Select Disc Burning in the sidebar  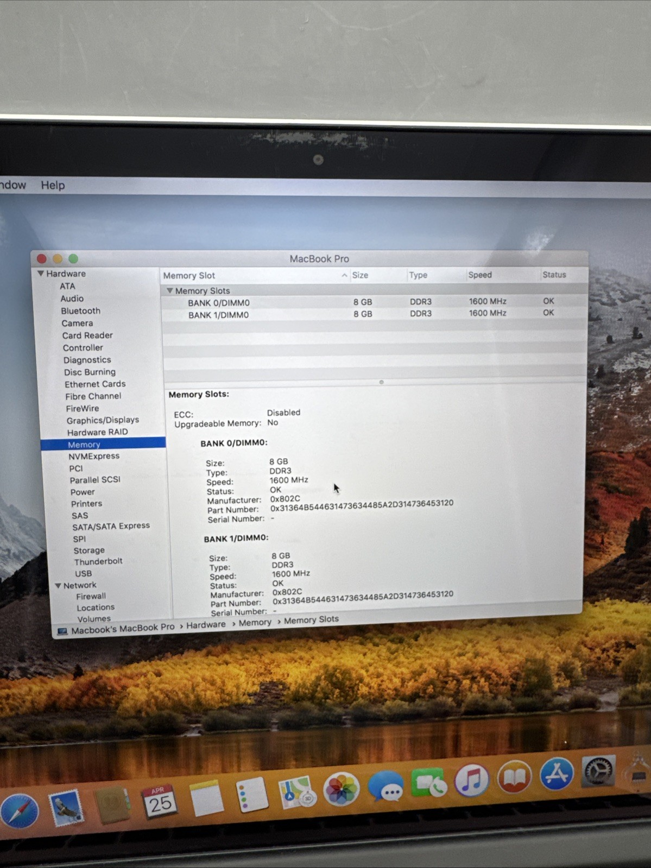[90, 372]
